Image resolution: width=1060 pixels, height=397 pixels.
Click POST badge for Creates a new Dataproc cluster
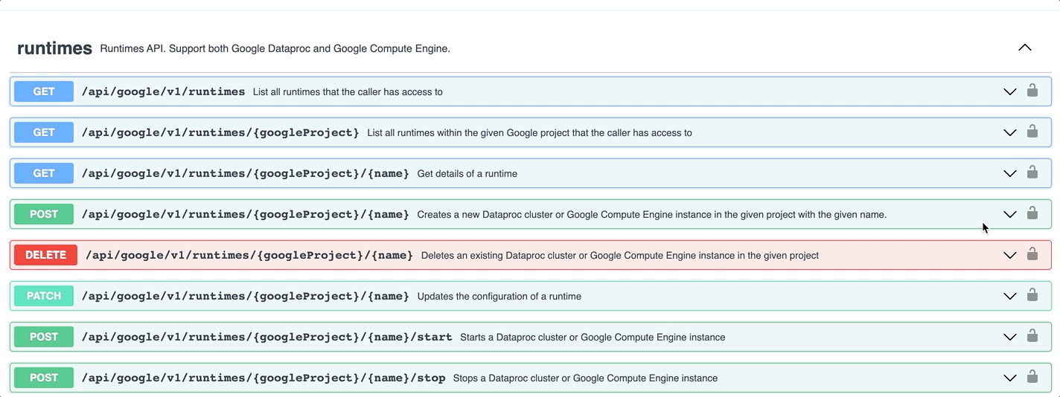(x=44, y=214)
